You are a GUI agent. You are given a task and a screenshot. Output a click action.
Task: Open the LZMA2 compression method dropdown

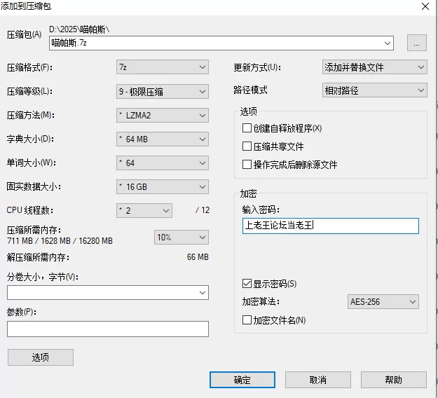pyautogui.click(x=163, y=115)
